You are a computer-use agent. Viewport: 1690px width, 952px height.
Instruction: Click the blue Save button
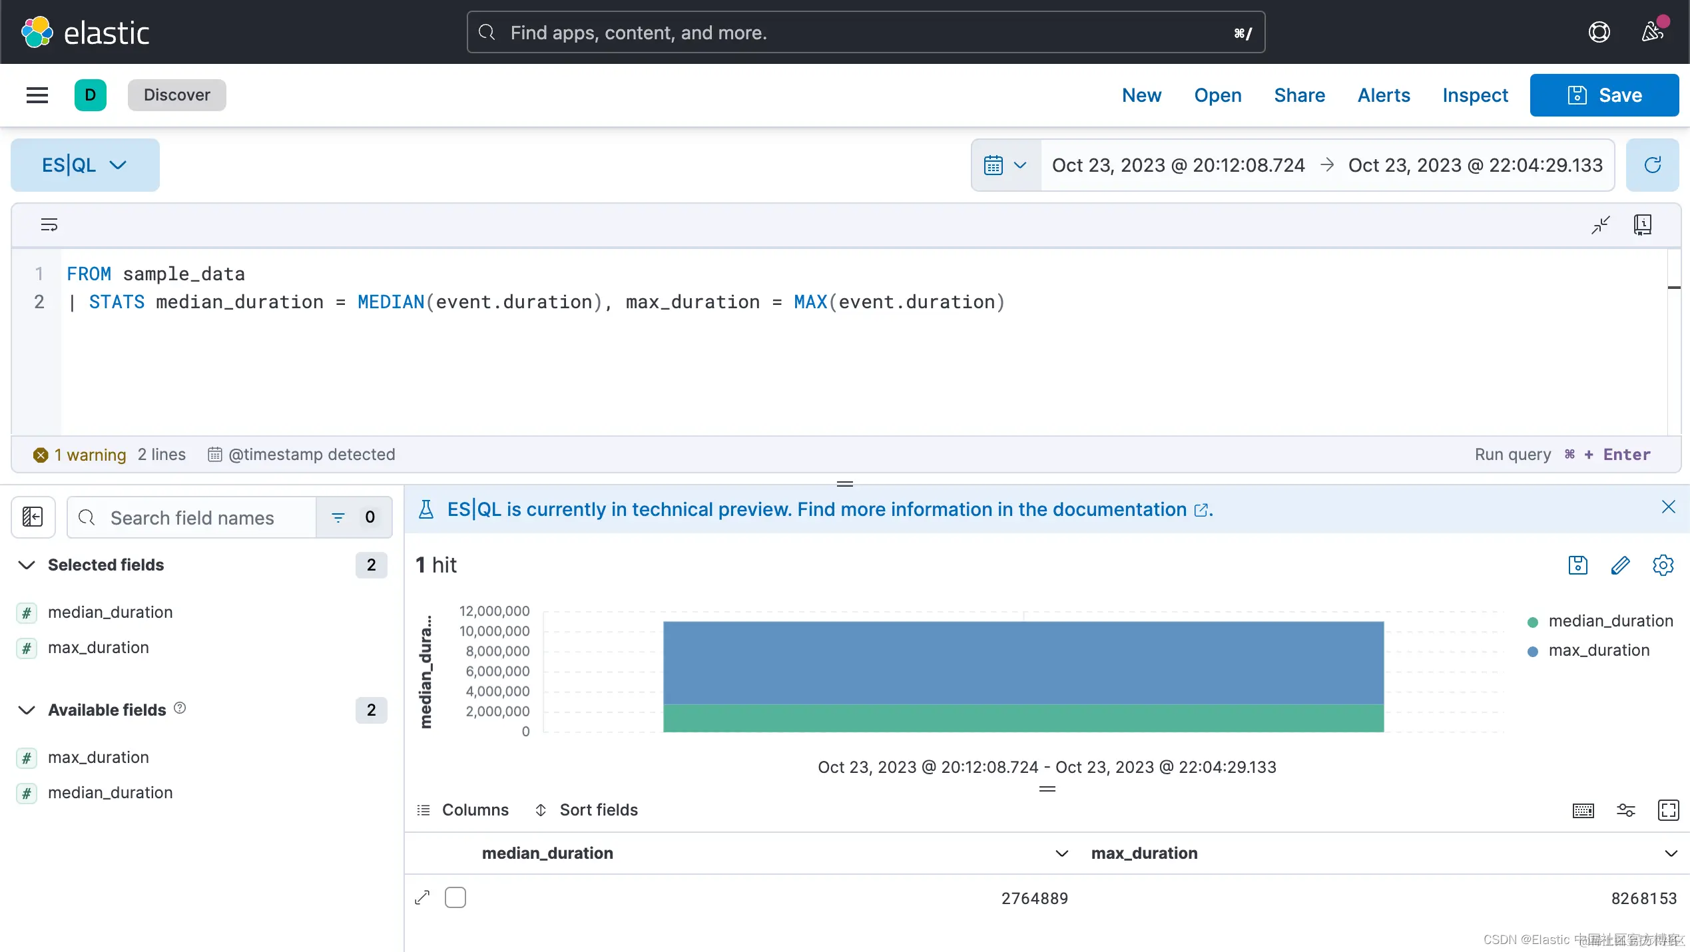(1603, 95)
